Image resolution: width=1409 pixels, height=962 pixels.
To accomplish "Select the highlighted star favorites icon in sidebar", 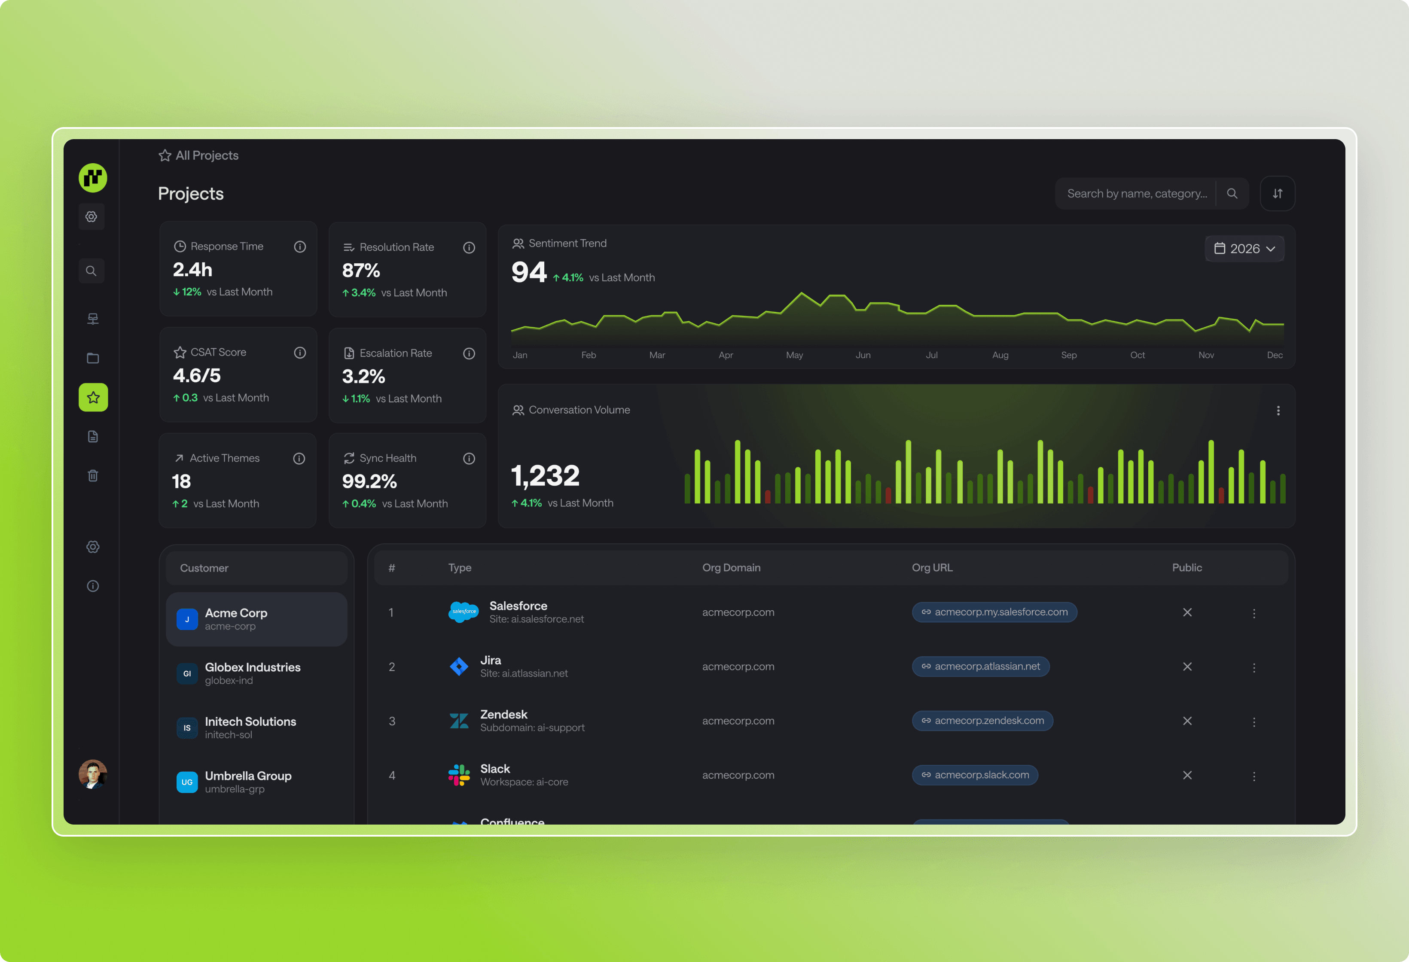I will pos(93,398).
